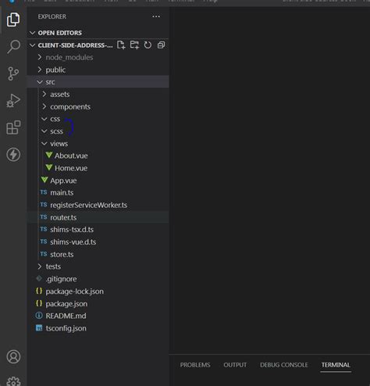Click the EXPLORER panel title
Screen dimensions: 370x386
[x=52, y=16]
